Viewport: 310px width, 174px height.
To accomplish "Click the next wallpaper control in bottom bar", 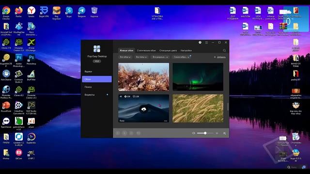I will click(131, 133).
